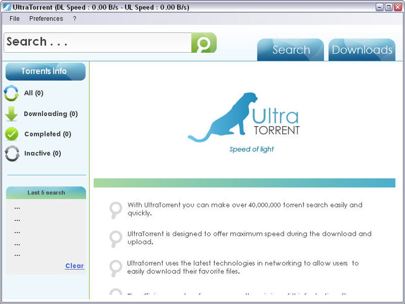Viewport: 405px width, 304px height.
Task: Show Completed (0) torrents
Action: (x=48, y=134)
